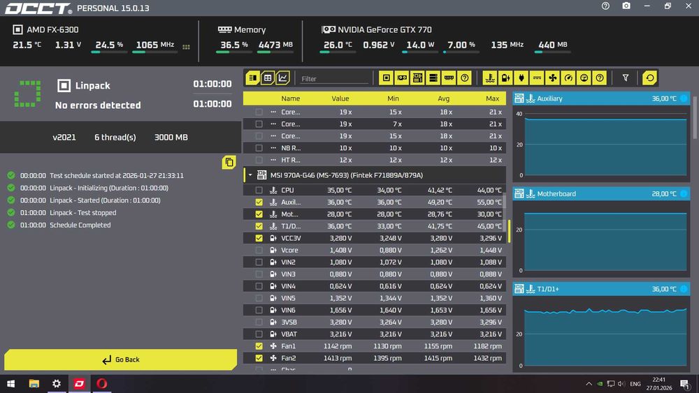Sort the table by the Name column
Image resolution: width=699 pixels, height=393 pixels.
[290, 98]
